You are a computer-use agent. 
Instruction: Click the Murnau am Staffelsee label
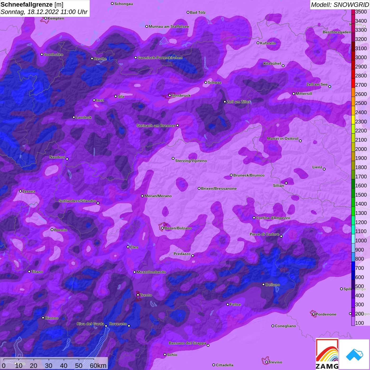click(x=169, y=26)
